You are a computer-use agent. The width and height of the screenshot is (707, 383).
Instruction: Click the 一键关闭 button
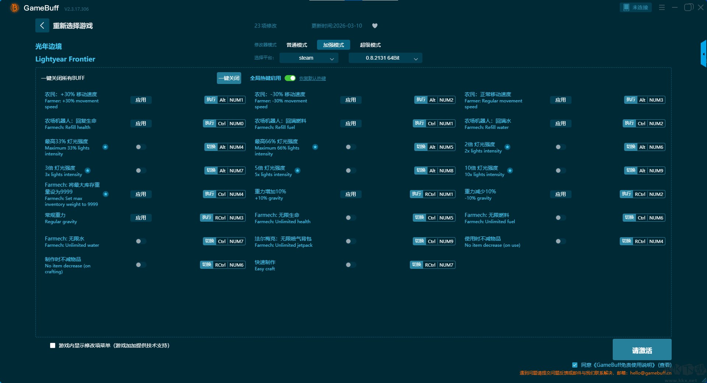229,78
